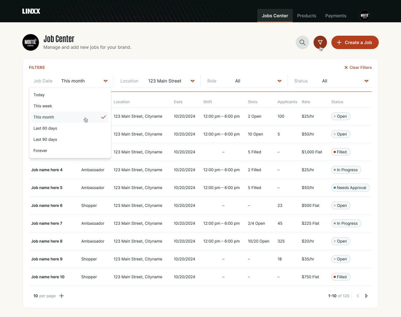Open the Moitié profile avatar in navbar
Screen dimensions: 401x317
(365, 16)
